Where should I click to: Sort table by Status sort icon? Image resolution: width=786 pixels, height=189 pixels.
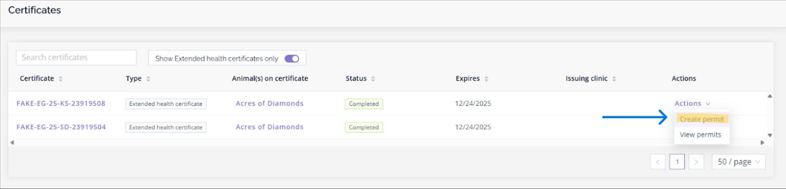373,79
